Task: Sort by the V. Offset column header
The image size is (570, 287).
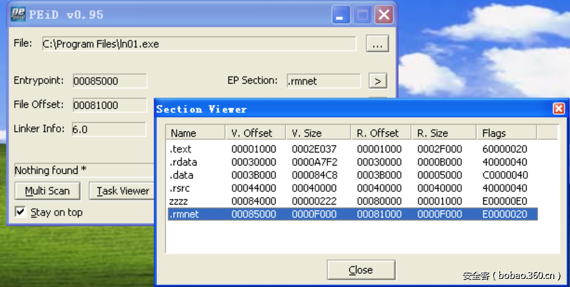Action: (x=256, y=133)
